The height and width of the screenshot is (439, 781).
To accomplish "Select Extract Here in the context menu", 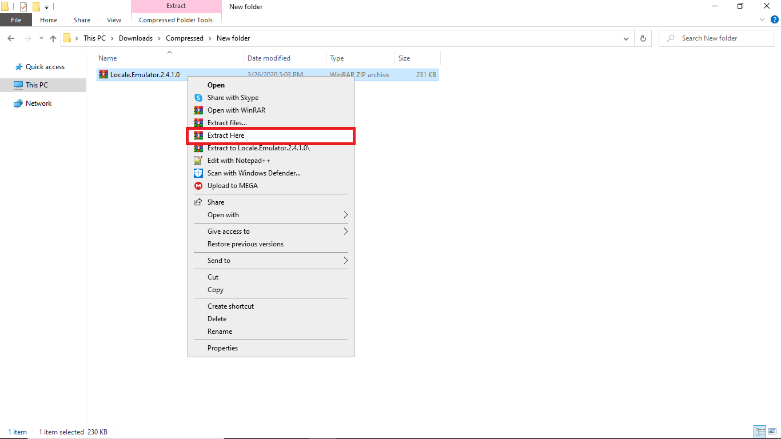I will pyautogui.click(x=271, y=135).
